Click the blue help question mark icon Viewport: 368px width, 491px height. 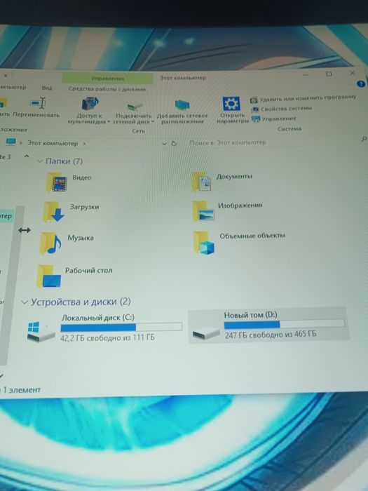pyautogui.click(x=361, y=84)
